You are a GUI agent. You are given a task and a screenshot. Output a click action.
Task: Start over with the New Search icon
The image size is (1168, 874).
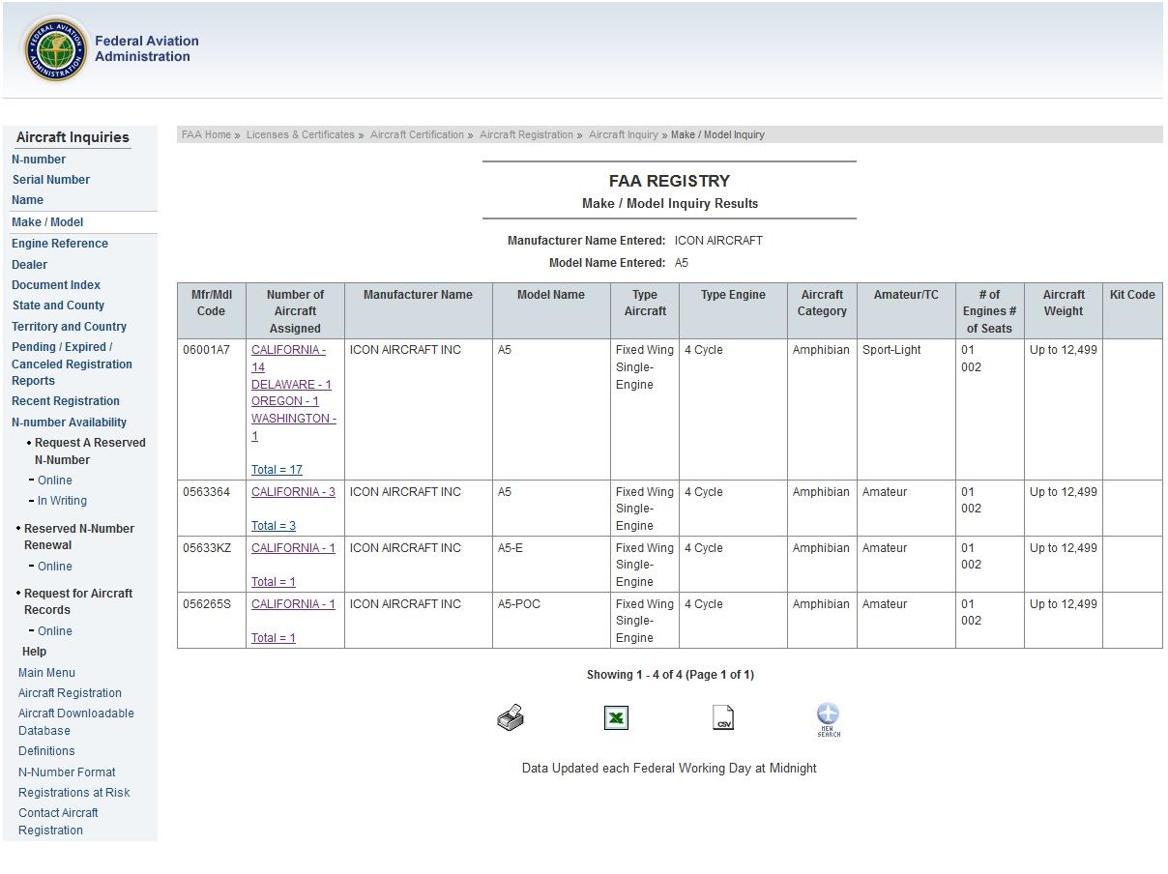pos(828,719)
